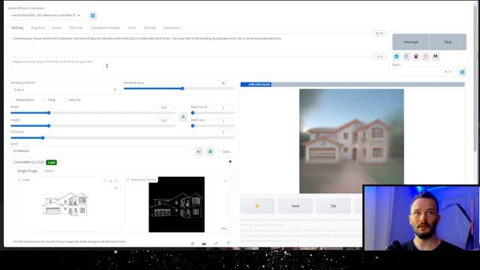The width and height of the screenshot is (480, 270).
Task: Click the brush icon on ControlNet image
Action: (x=116, y=188)
